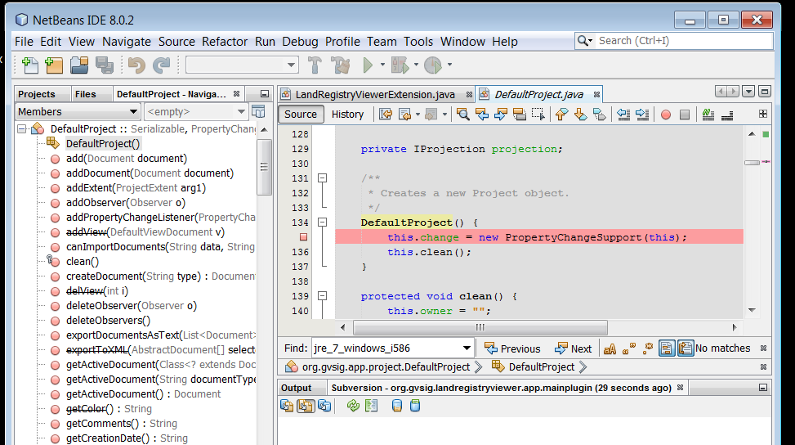Click the New File toolbar icon
The image size is (795, 445).
pyautogui.click(x=31, y=65)
